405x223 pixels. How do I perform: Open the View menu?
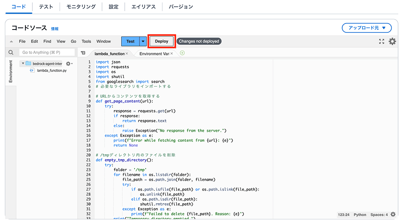click(61, 41)
